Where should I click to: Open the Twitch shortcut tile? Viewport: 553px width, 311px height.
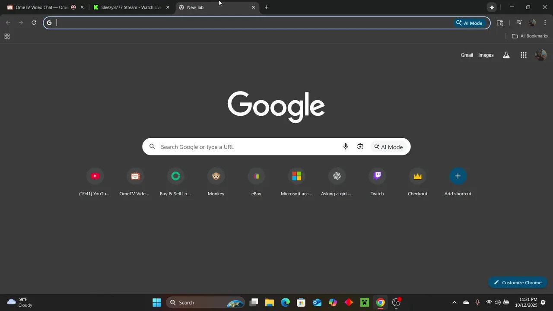point(377,181)
